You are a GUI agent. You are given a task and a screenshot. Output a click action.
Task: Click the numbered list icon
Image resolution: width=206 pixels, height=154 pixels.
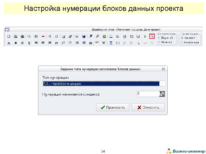[x=64, y=43]
